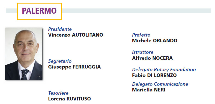Click the name Fabio DI LORENZO
215x104 pixels.
(154, 75)
